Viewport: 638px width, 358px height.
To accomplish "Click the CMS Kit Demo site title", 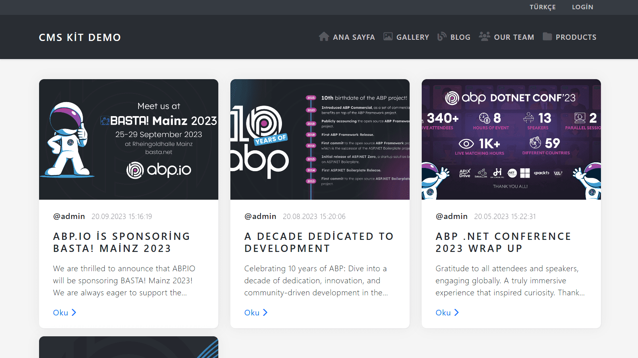I will pyautogui.click(x=80, y=37).
